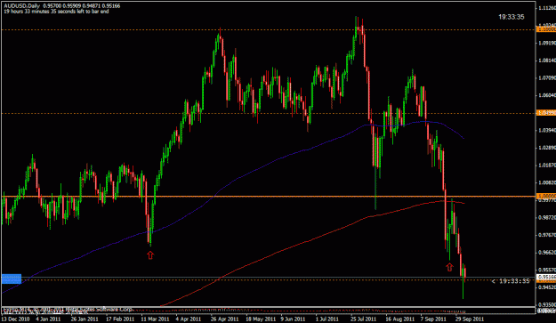Click the 0.9350 price scale label

[546, 304]
